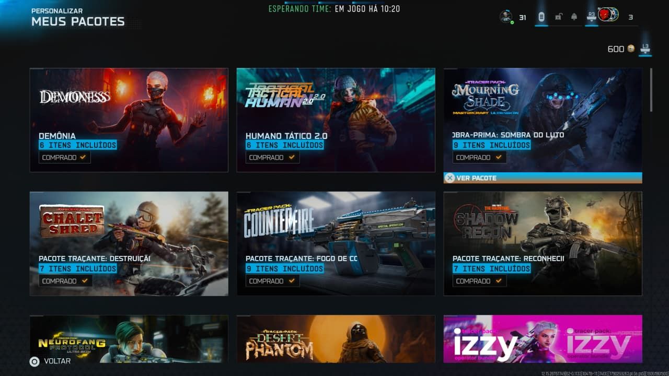669x376 pixels.
Task: Click the checkmark on Shadow Recon's Comprado badge
Action: [x=499, y=280]
